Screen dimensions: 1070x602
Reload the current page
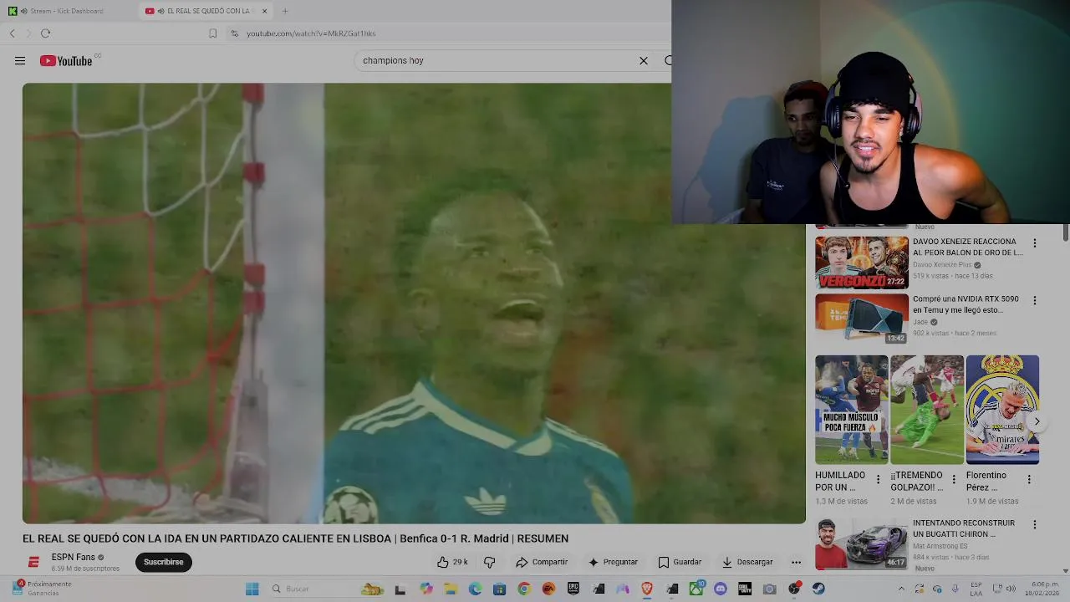pos(45,33)
